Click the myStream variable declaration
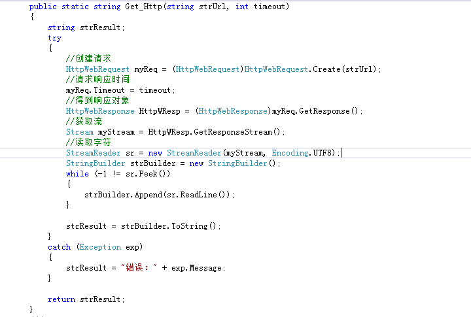The height and width of the screenshot is (317, 471). click(x=116, y=132)
